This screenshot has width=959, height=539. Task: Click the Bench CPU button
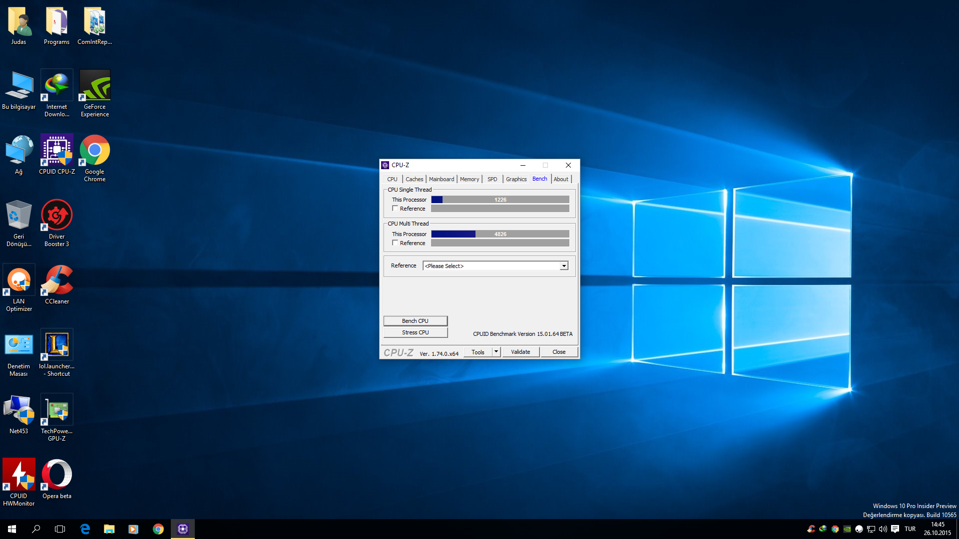point(415,321)
